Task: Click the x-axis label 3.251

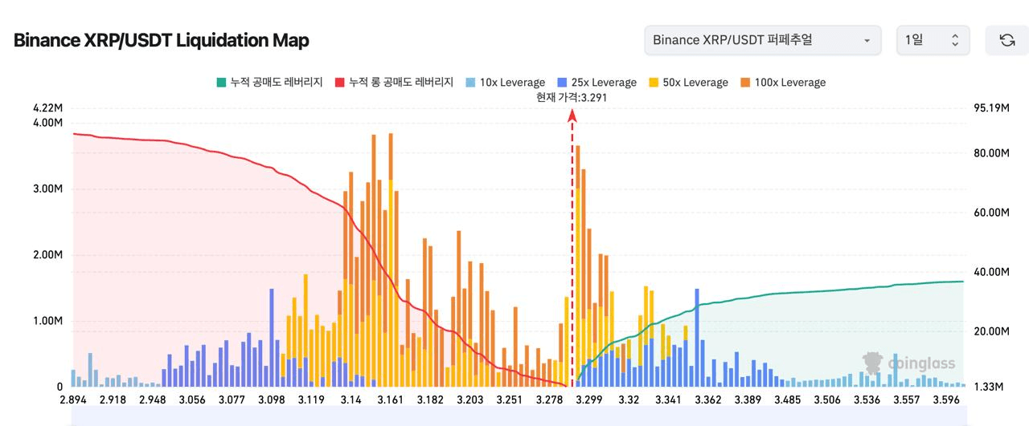Action: tap(509, 400)
